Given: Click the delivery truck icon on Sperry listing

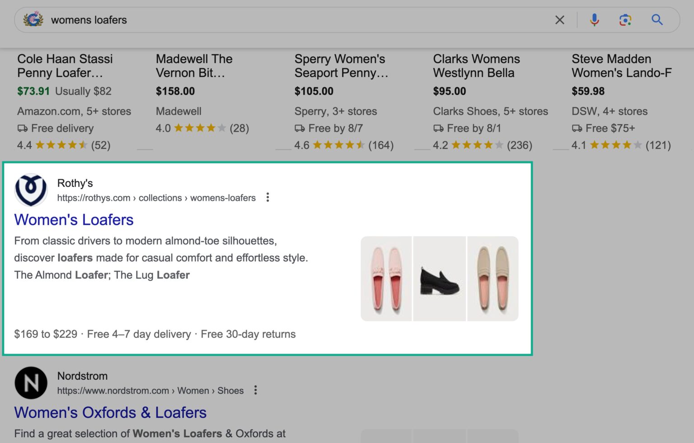Looking at the screenshot, I should point(300,128).
